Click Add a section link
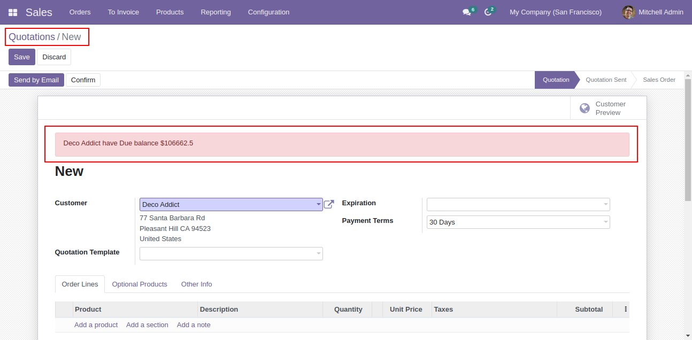Viewport: 692px width, 340px height. 147,325
